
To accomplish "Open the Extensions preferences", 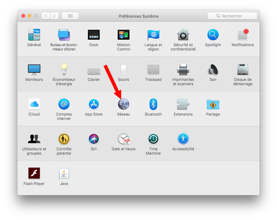I will coord(183,104).
